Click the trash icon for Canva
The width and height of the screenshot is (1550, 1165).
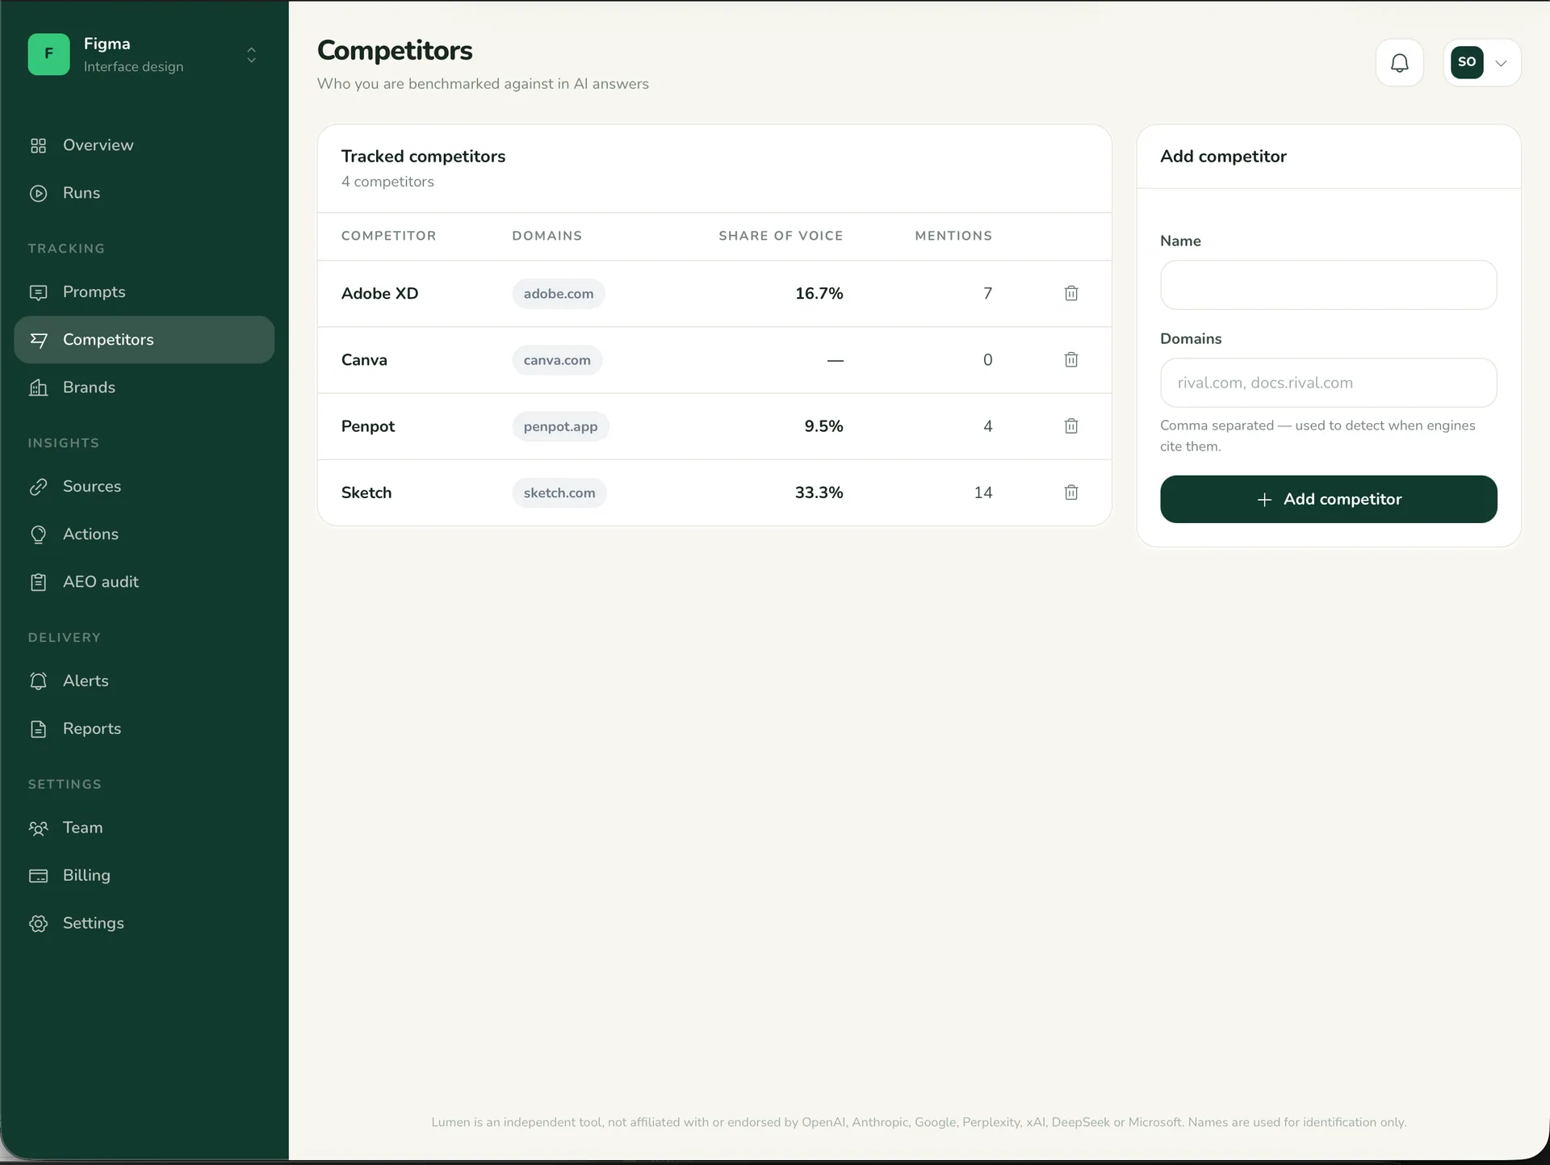[1070, 359]
